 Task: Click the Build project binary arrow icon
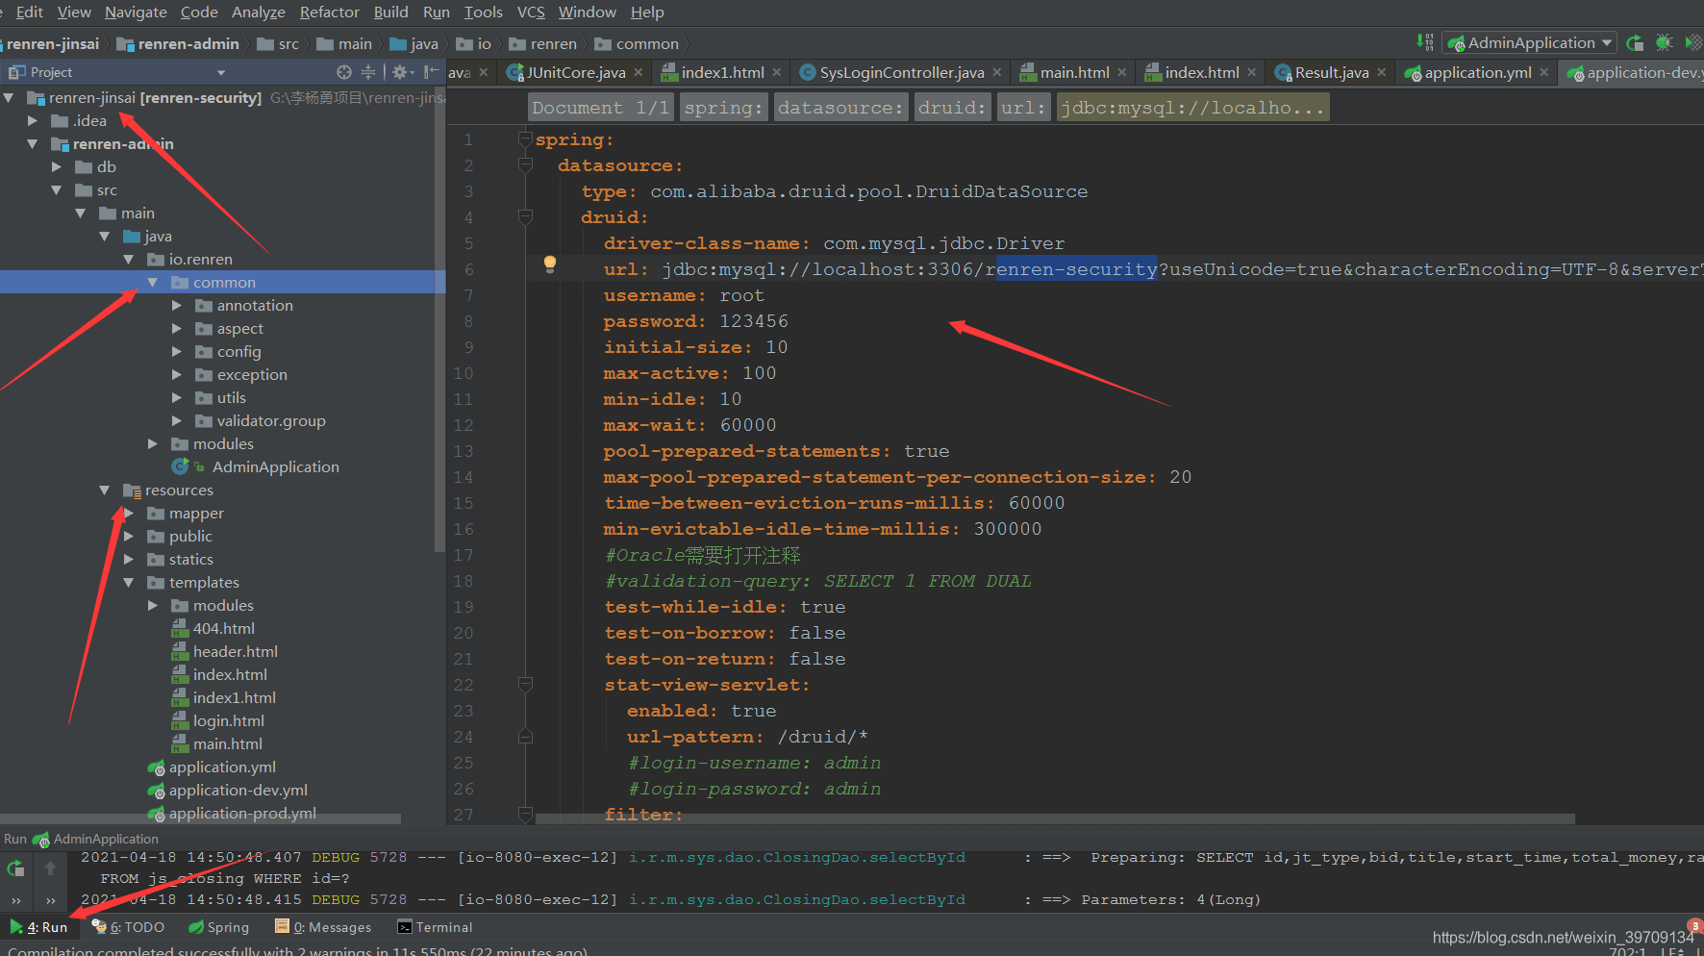coord(1424,42)
